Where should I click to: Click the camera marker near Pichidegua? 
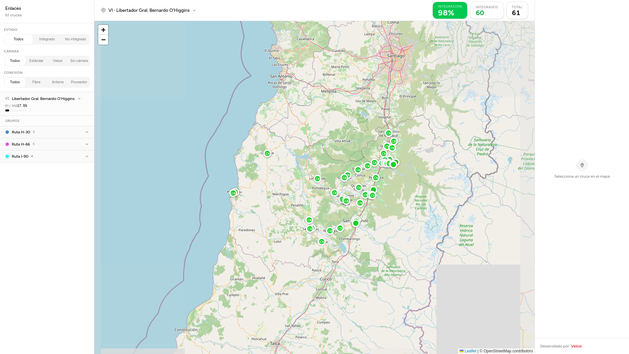[334, 193]
